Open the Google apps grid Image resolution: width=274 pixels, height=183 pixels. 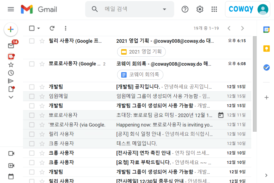click(x=214, y=9)
